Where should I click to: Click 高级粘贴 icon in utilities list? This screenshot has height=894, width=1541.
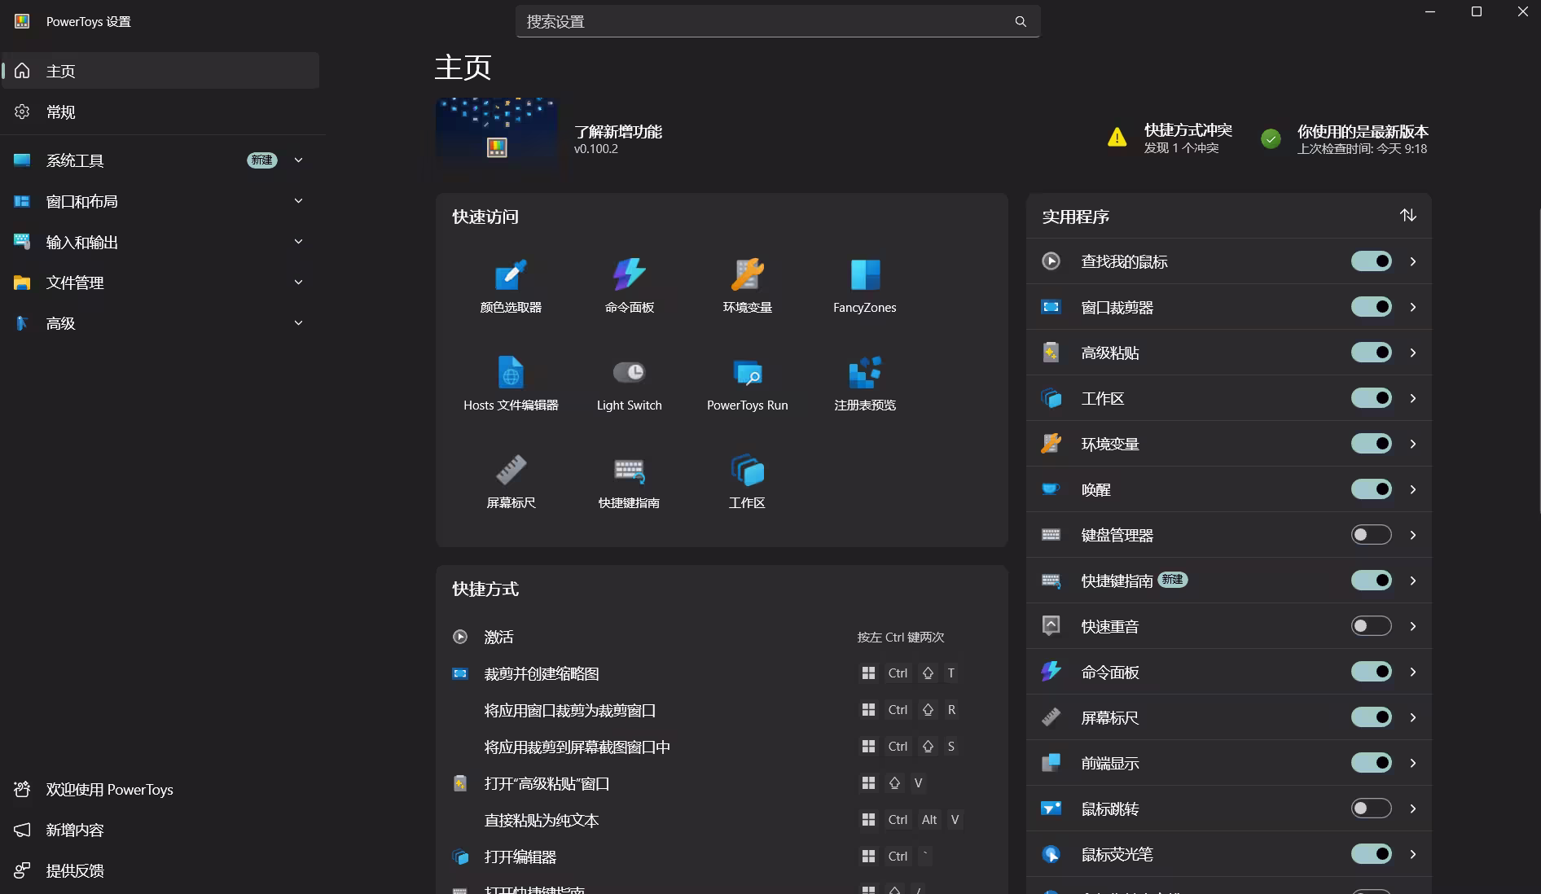click(x=1051, y=353)
